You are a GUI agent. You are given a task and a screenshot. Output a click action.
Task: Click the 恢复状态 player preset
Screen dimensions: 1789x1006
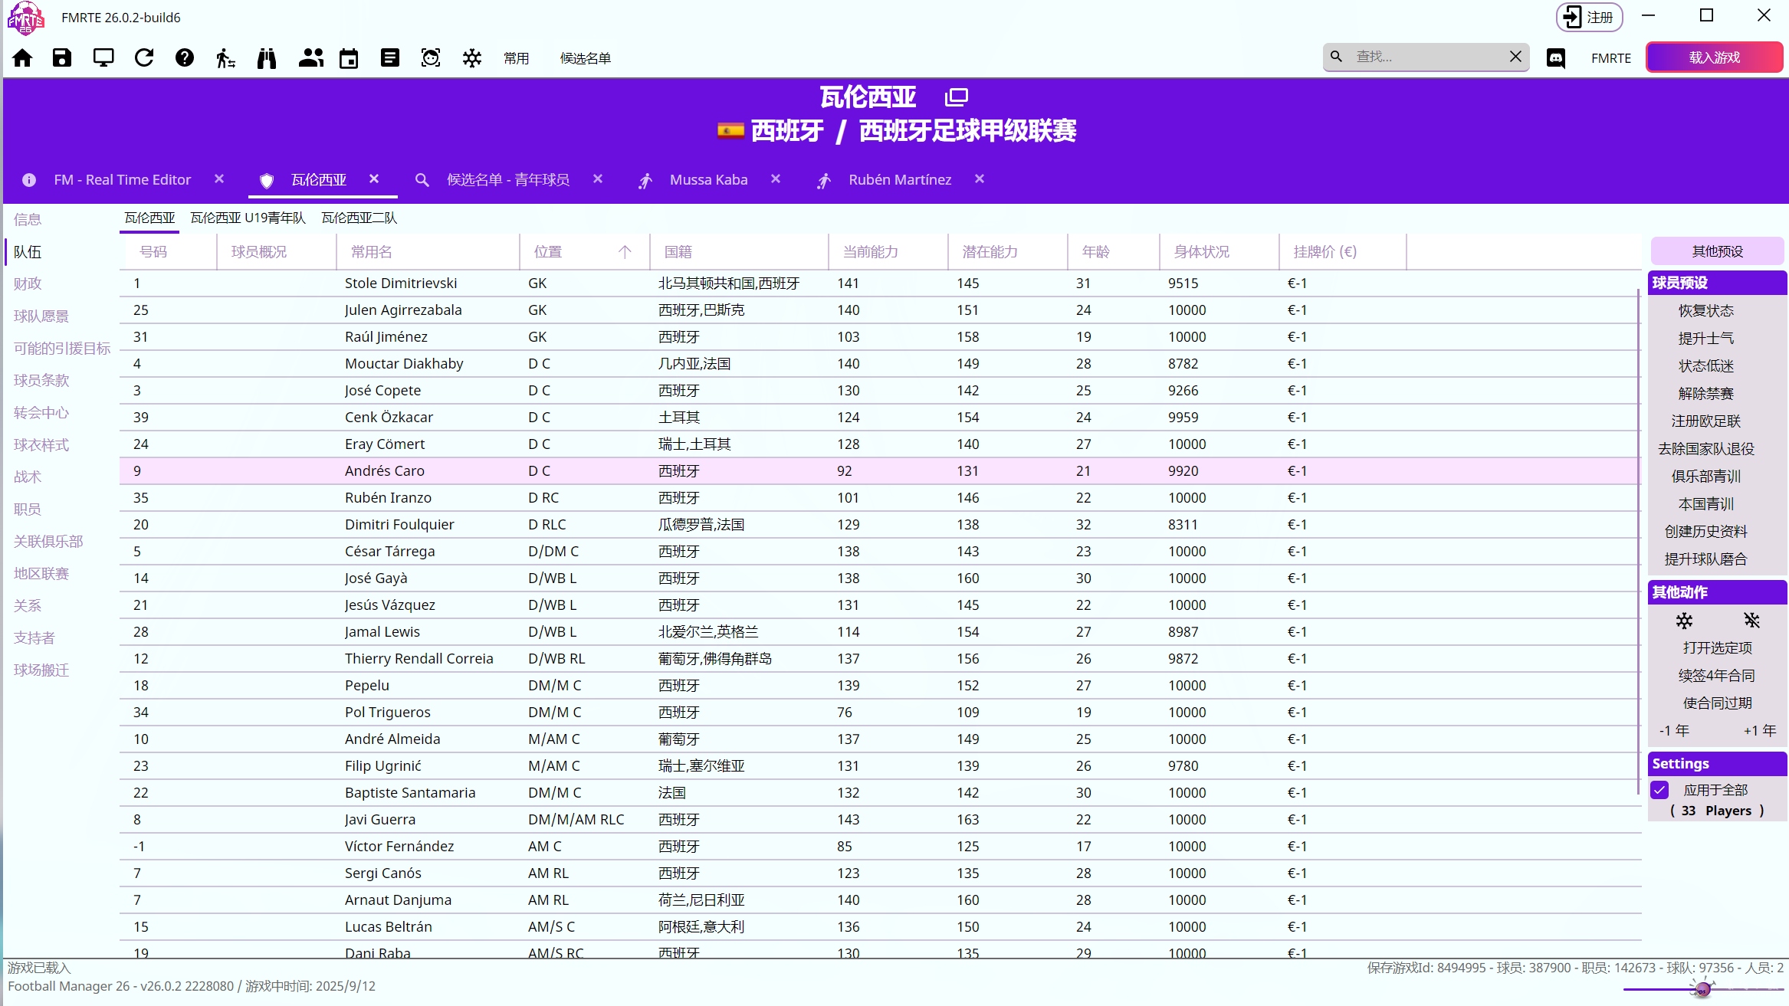pos(1705,311)
